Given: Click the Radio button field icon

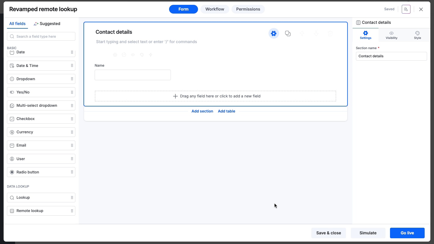Looking at the screenshot, I should click(12, 172).
